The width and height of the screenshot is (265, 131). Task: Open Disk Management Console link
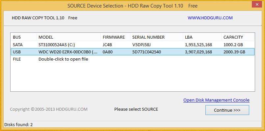click(x=216, y=100)
